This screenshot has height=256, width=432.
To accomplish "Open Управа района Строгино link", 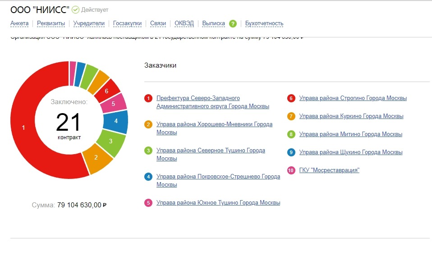I will point(353,98).
